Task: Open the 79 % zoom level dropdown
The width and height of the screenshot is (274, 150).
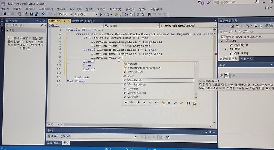Action: tap(59, 124)
